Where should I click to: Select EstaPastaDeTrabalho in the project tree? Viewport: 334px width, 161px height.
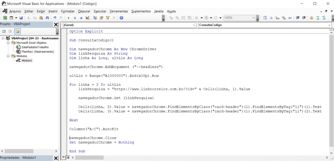[x=35, y=47]
